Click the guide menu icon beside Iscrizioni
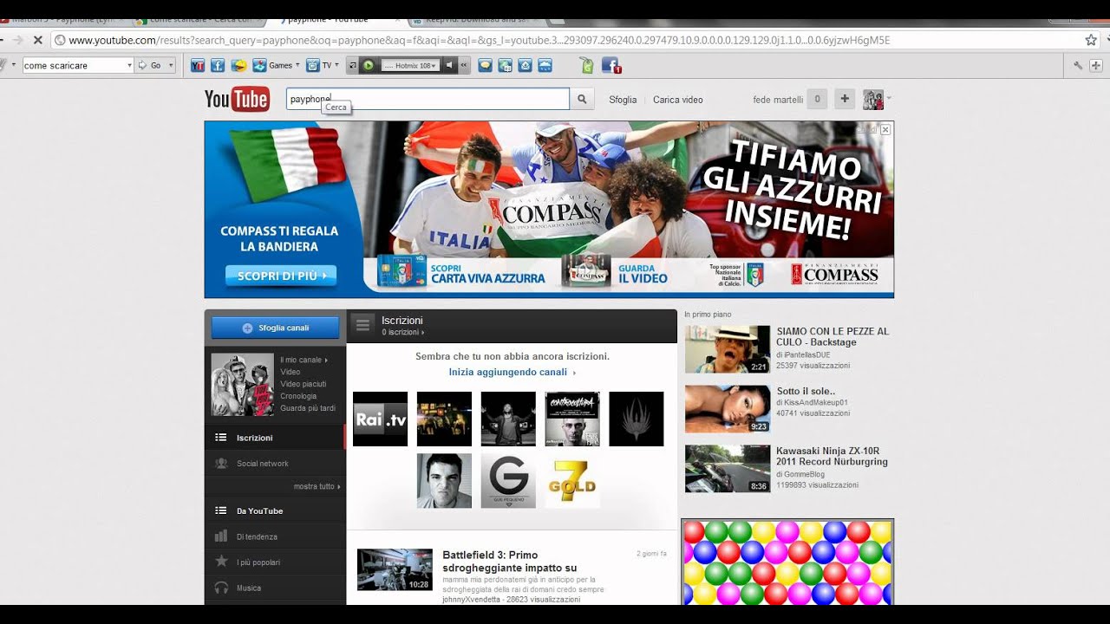This screenshot has width=1110, height=624. [363, 326]
